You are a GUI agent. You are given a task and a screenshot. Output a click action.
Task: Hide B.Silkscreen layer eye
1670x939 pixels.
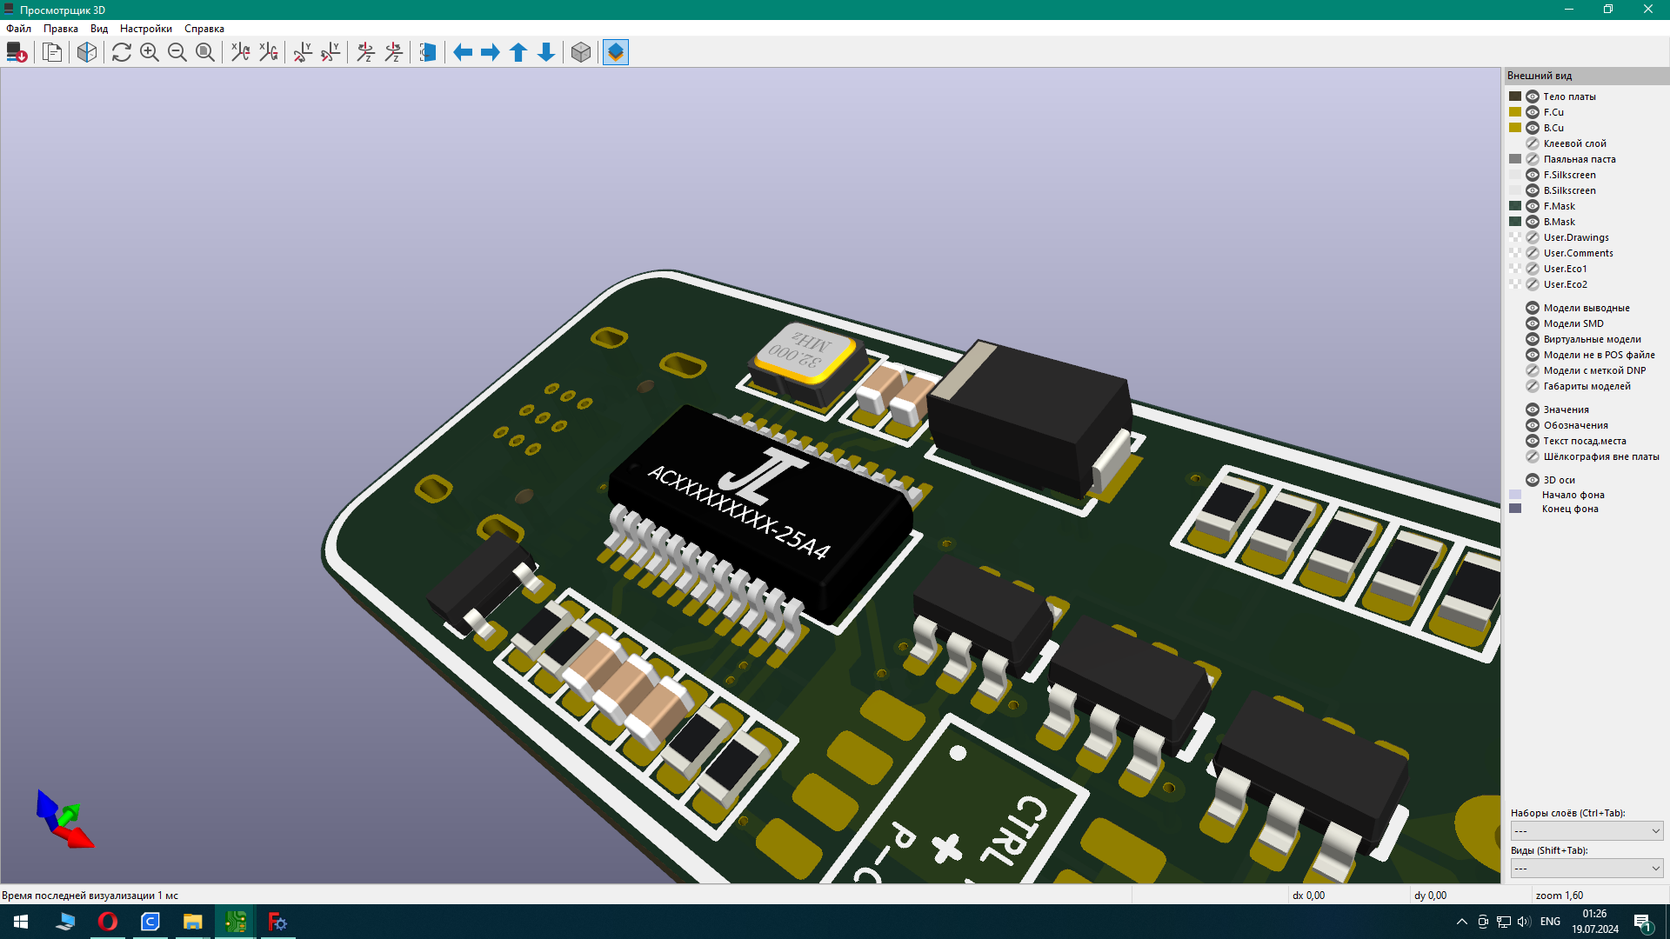click(1533, 190)
